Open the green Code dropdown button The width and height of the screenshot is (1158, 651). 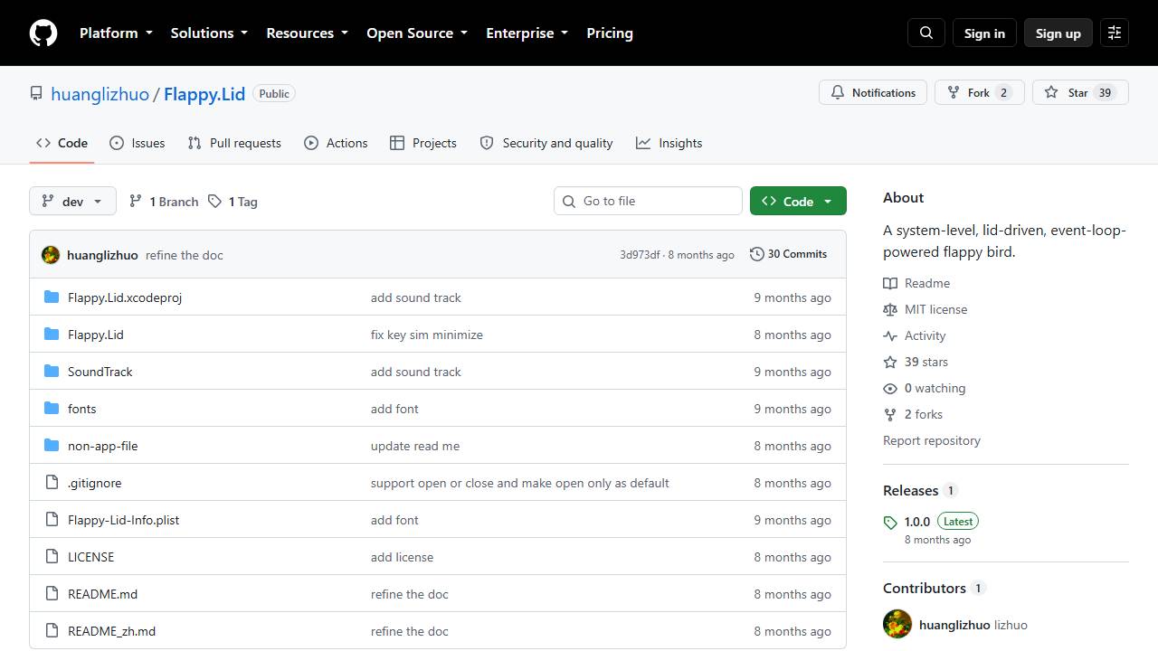(x=798, y=201)
